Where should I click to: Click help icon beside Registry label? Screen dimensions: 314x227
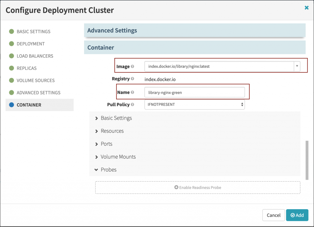132,79
